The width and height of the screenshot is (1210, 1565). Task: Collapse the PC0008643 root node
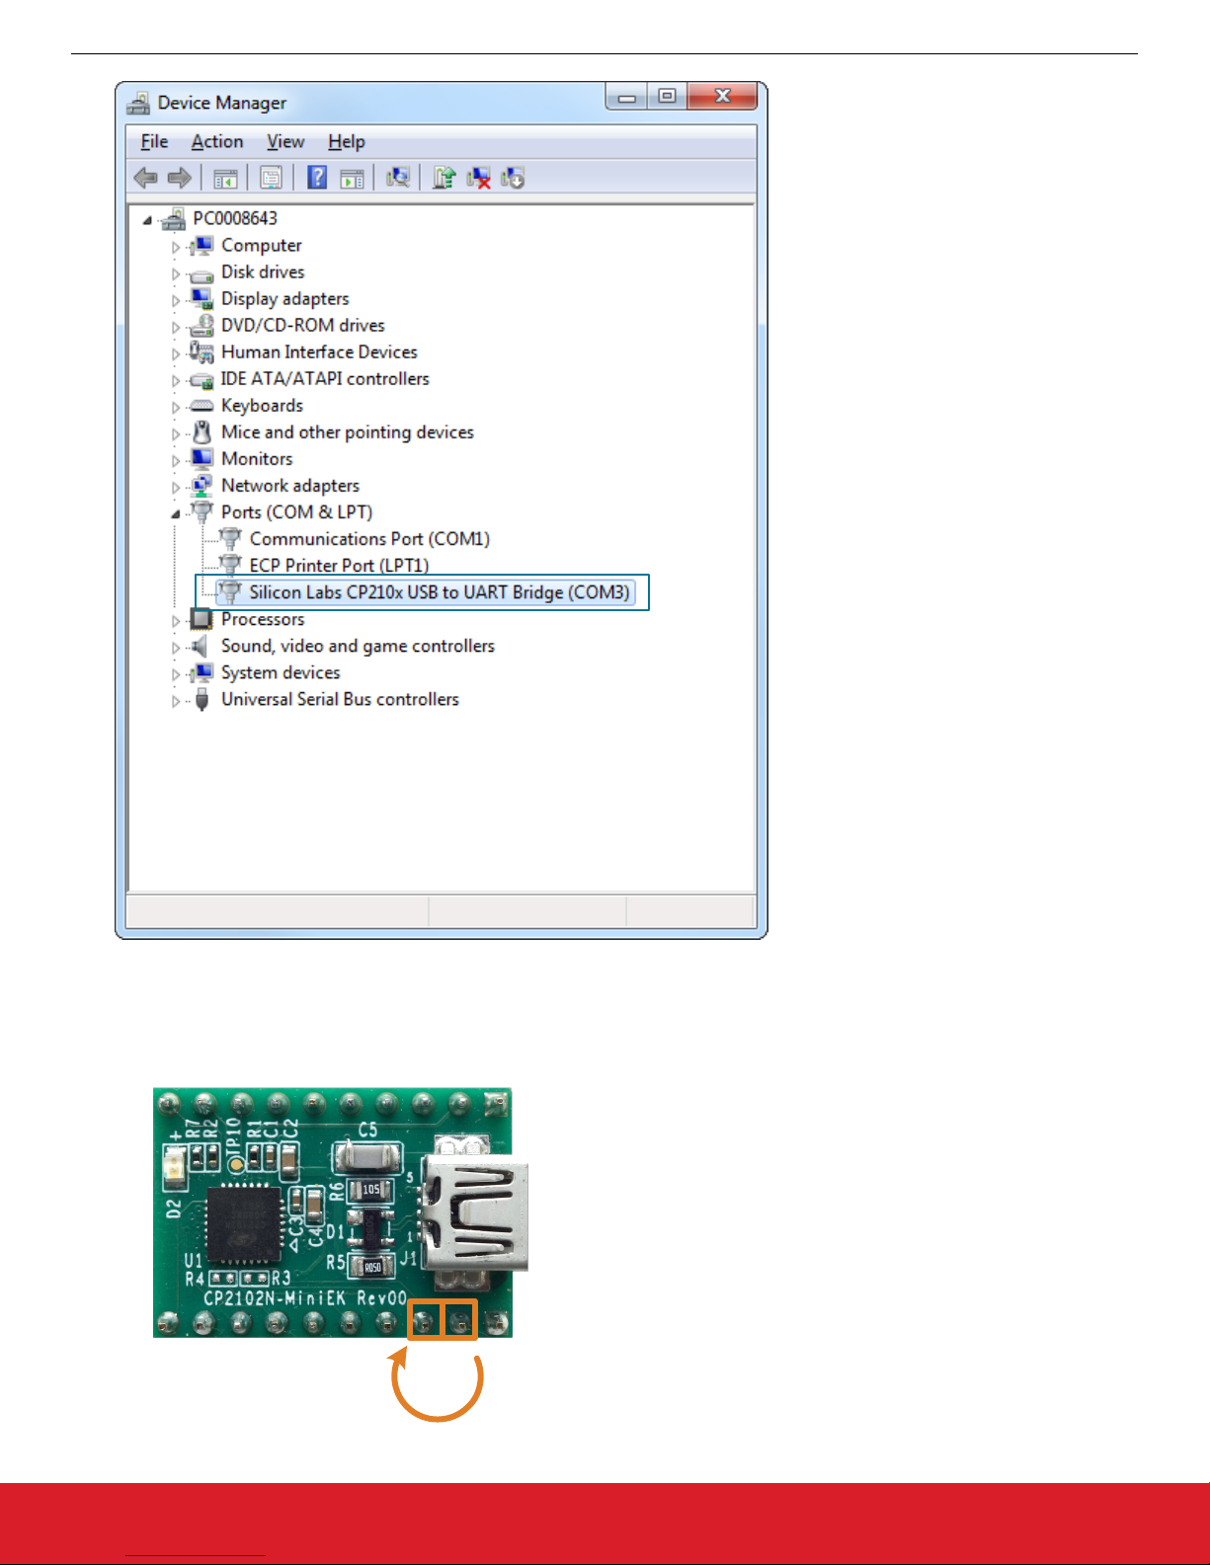pos(147,220)
